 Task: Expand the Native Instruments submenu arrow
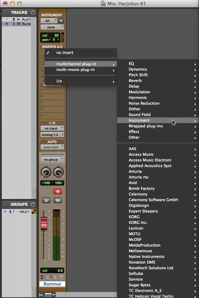pyautogui.click(x=195, y=257)
